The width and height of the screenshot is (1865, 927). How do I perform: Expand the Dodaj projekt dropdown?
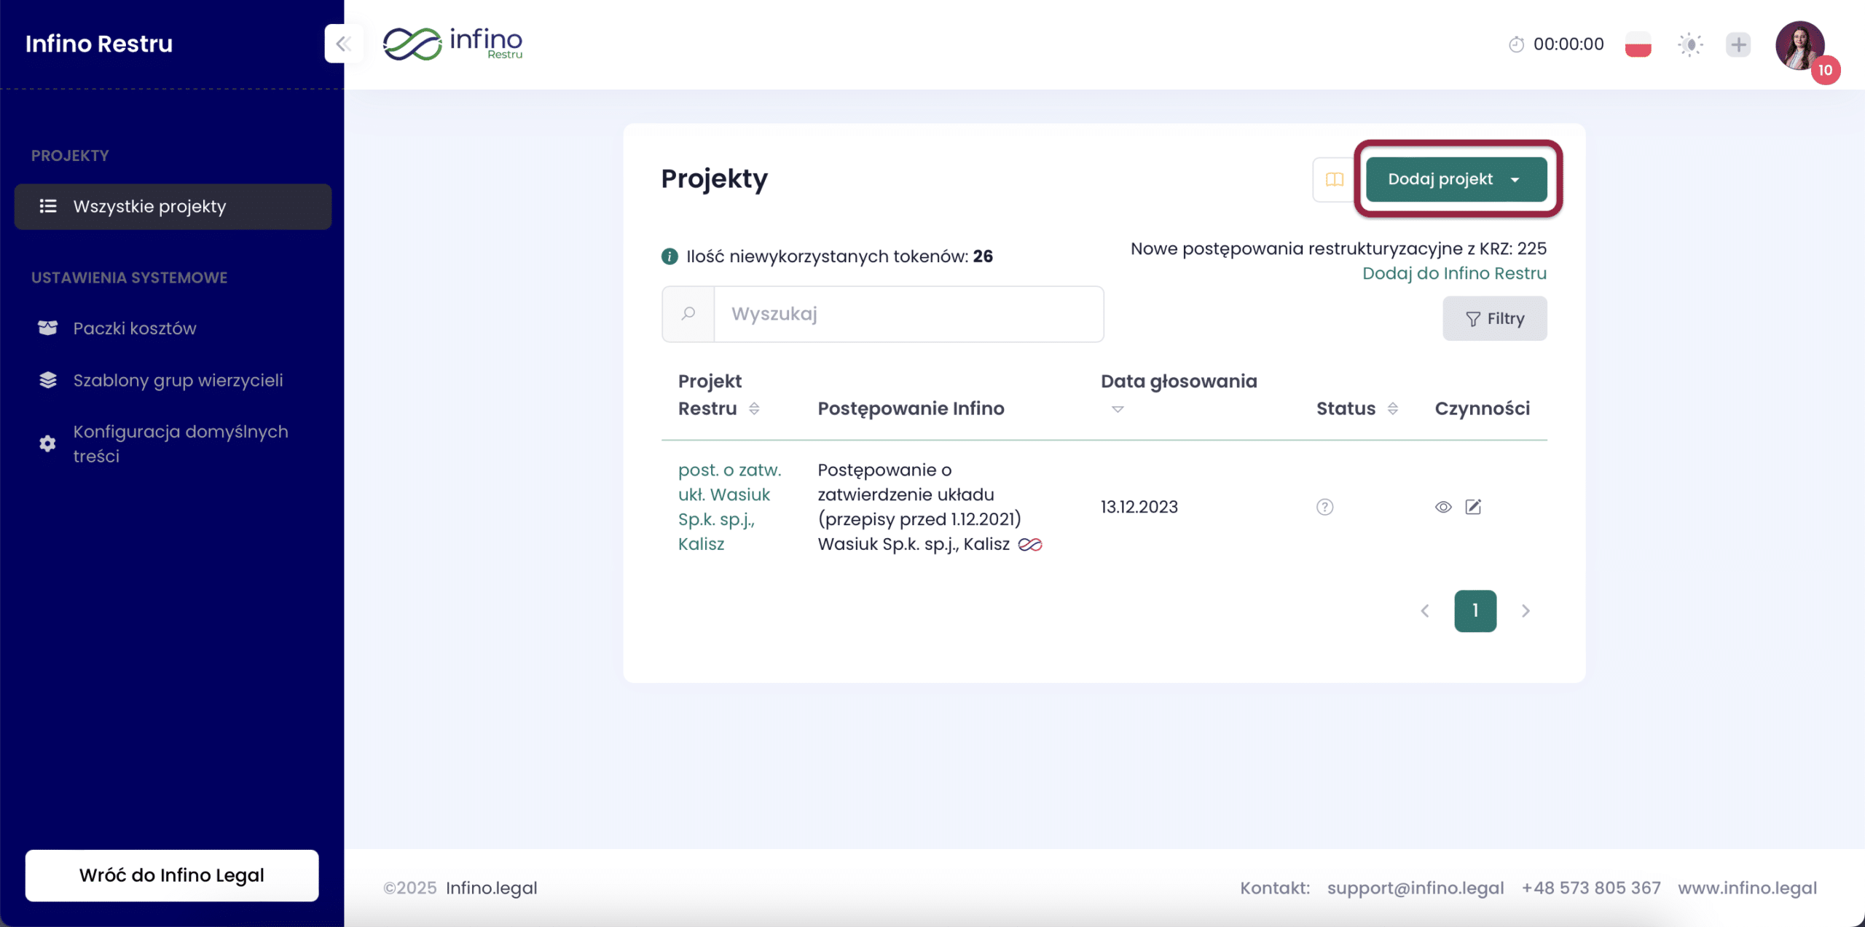coord(1456,179)
